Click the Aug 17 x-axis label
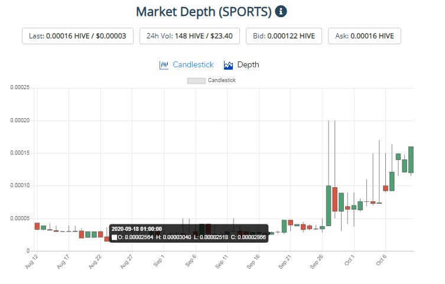The height and width of the screenshot is (284, 445). (x=63, y=262)
